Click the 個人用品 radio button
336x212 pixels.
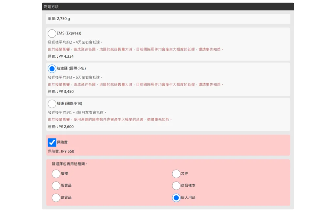click(x=176, y=198)
